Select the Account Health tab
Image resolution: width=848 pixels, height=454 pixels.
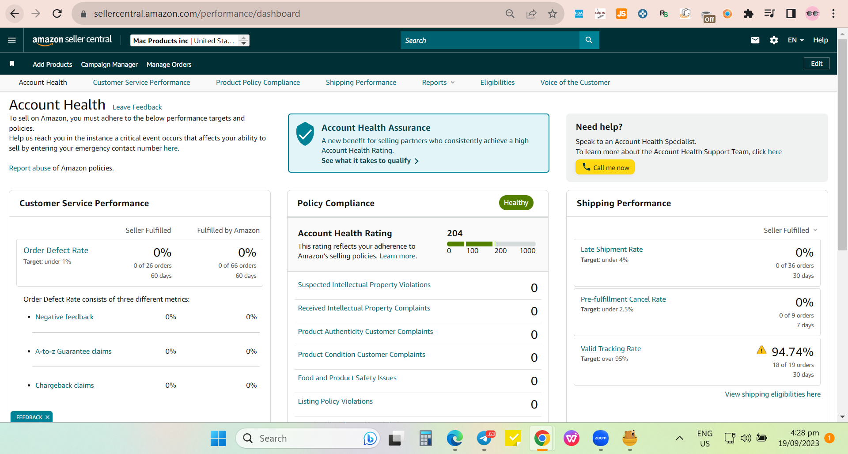coord(43,83)
